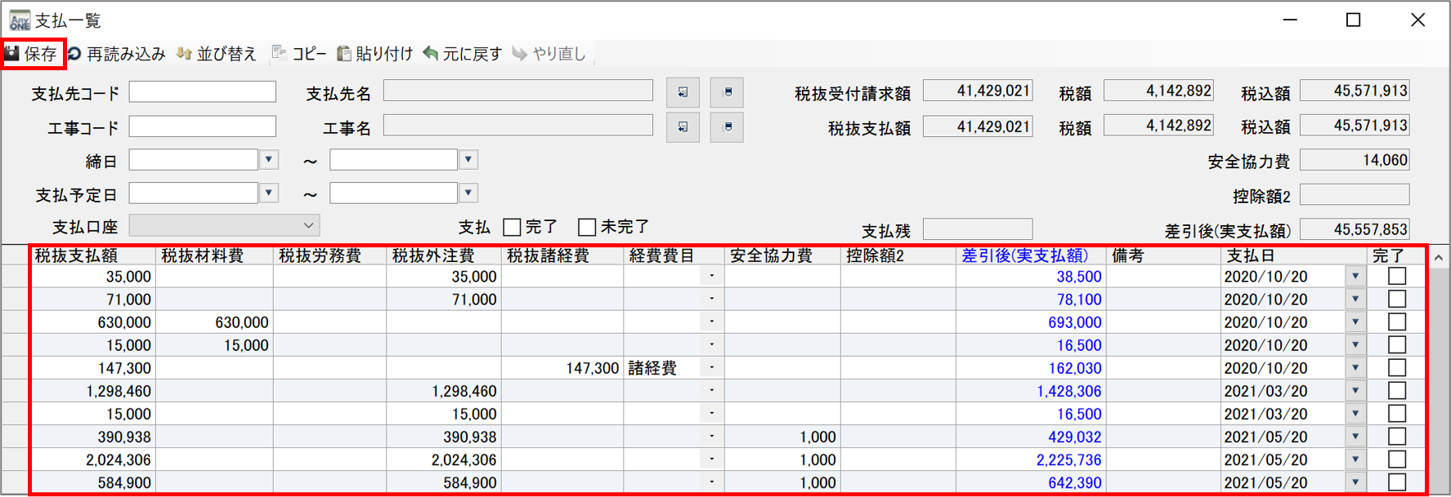The width and height of the screenshot is (1451, 497).
Task: Click the 1,428,306 blue amount link
Action: [1068, 392]
